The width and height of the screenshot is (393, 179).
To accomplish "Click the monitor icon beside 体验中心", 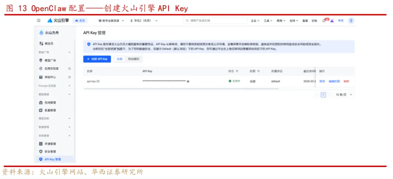I will click(x=70, y=77).
